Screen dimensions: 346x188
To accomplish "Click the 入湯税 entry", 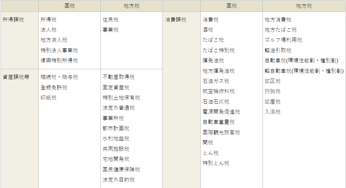I will (273, 112).
